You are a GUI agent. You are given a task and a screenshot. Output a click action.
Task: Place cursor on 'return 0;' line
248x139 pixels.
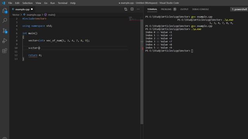click(35, 55)
